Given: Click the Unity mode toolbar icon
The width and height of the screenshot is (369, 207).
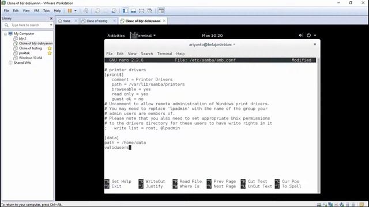Looking at the screenshot, I should [150, 11].
